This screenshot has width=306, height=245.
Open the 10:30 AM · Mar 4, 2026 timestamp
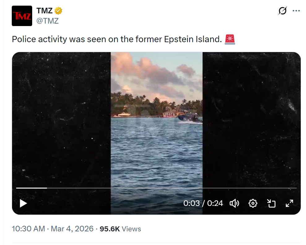[53, 229]
